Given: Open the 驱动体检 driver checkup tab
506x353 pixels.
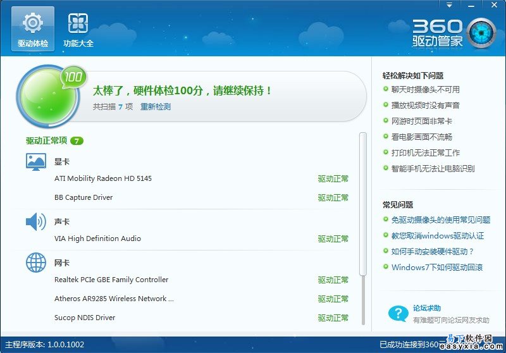Looking at the screenshot, I should [32, 29].
